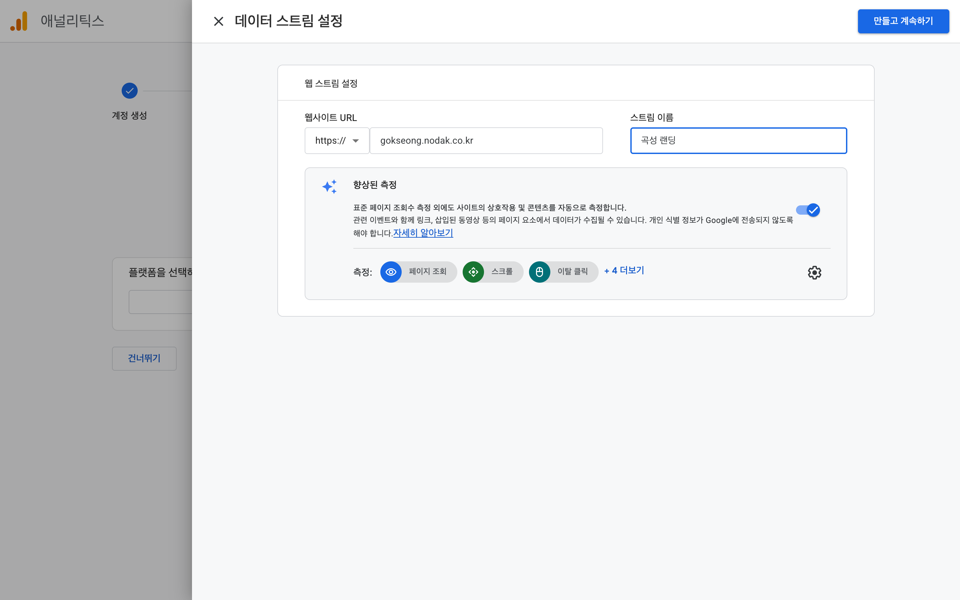Click the 애널리틱스 title text
Screen dimensions: 960x600
(72, 21)
